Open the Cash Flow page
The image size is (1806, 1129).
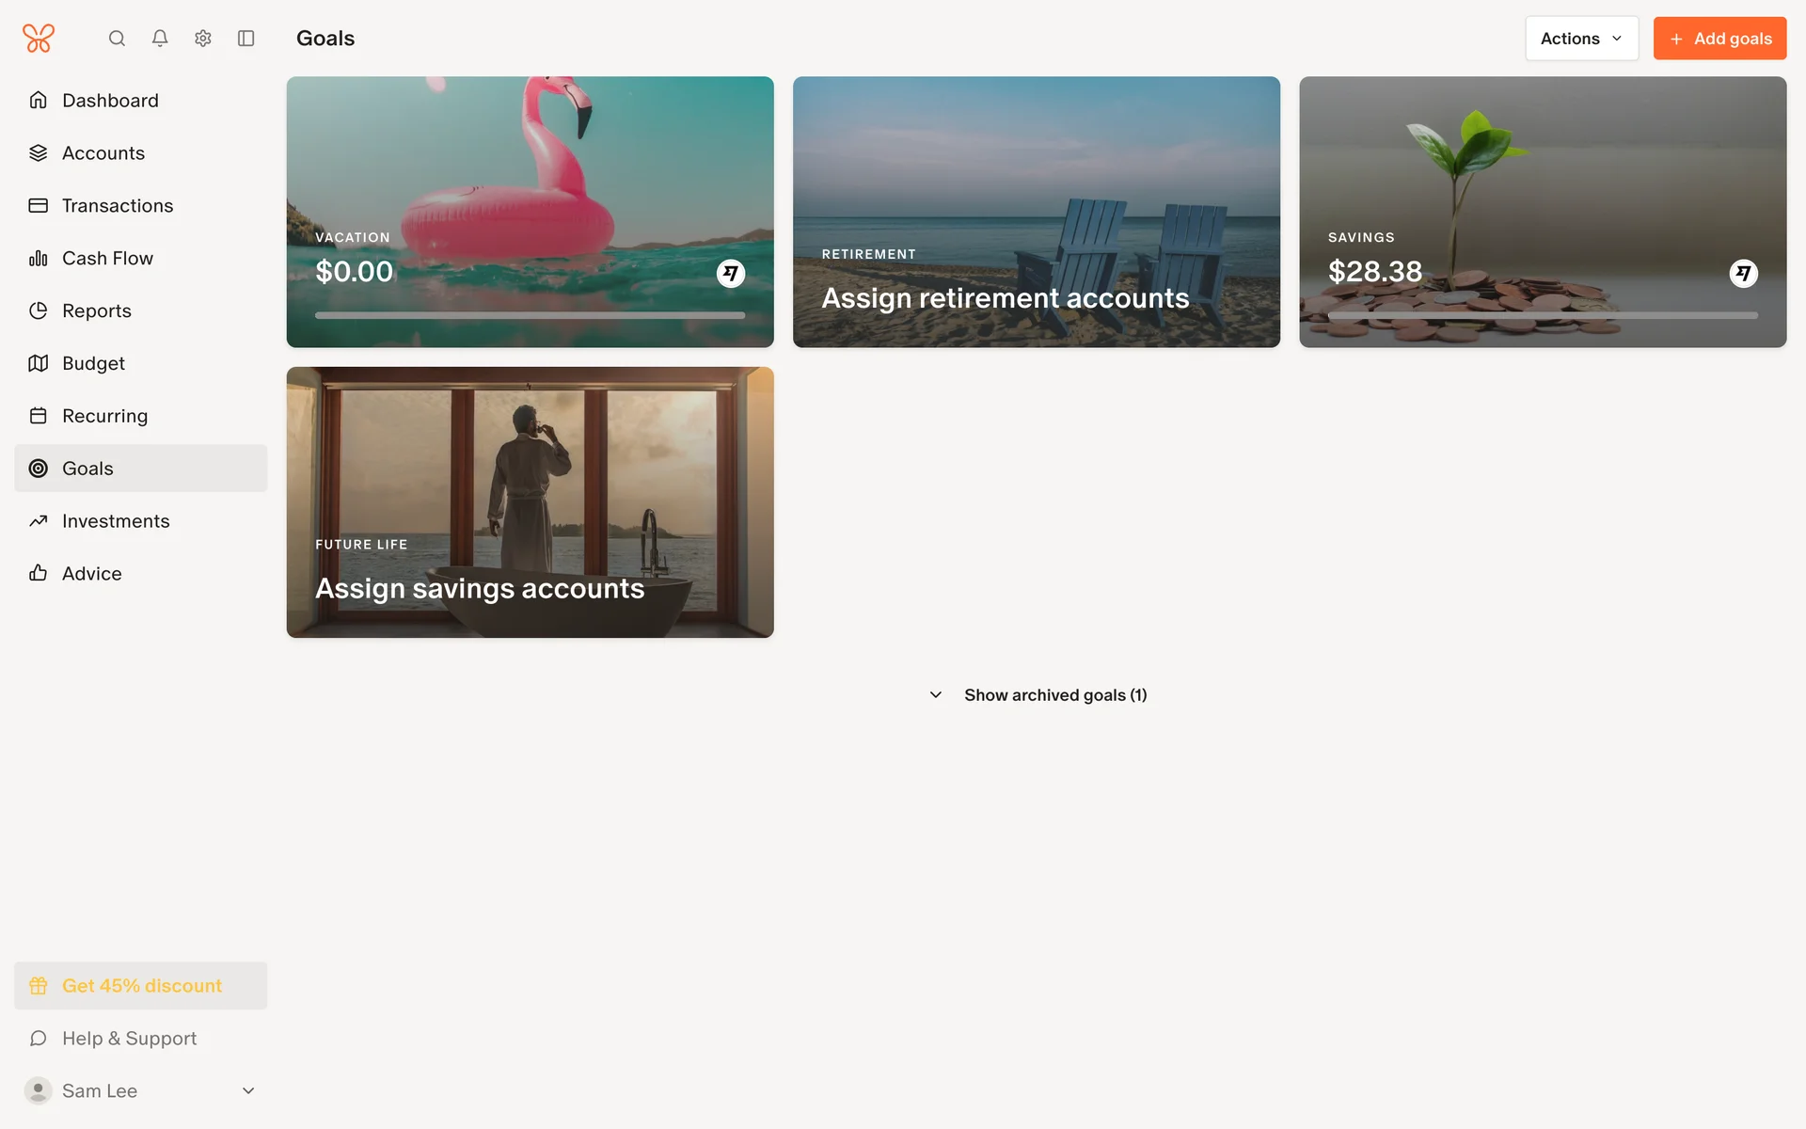point(107,258)
